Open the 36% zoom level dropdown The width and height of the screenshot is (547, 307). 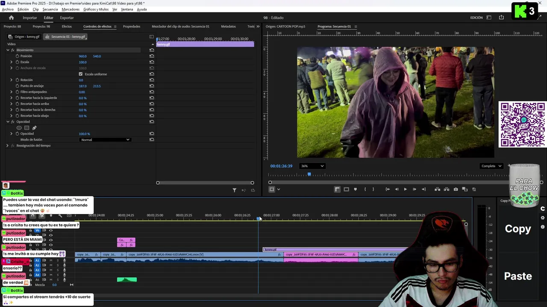pos(312,166)
